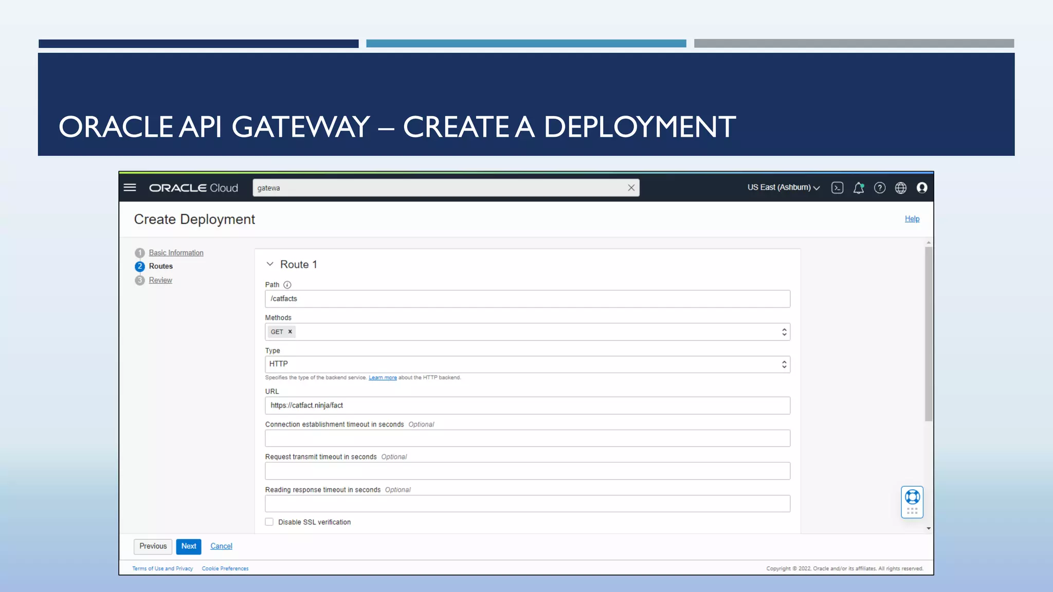
Task: Click the step 1 circle icon
Action: pos(139,253)
